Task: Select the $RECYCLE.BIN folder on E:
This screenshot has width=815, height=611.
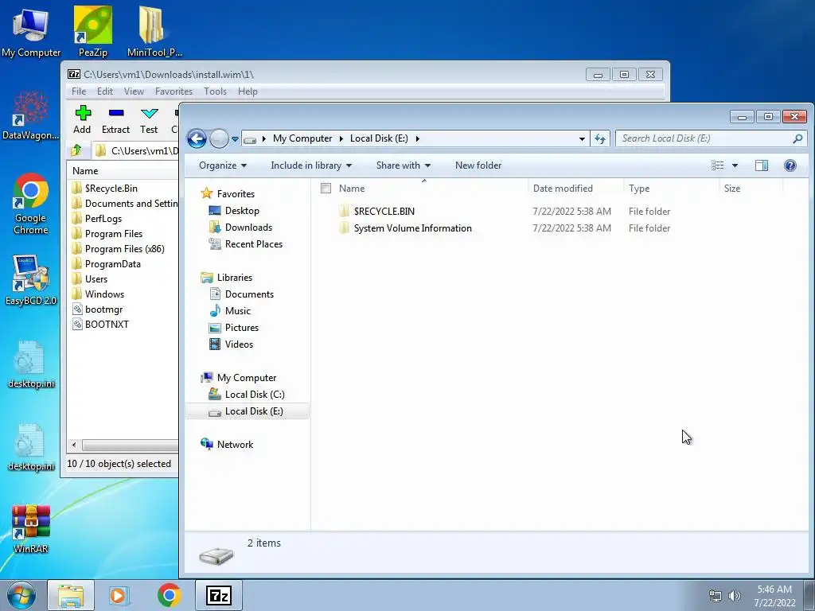Action: 384,212
